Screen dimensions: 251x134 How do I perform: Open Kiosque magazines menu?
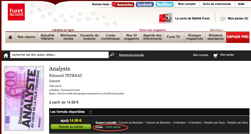[195, 37]
